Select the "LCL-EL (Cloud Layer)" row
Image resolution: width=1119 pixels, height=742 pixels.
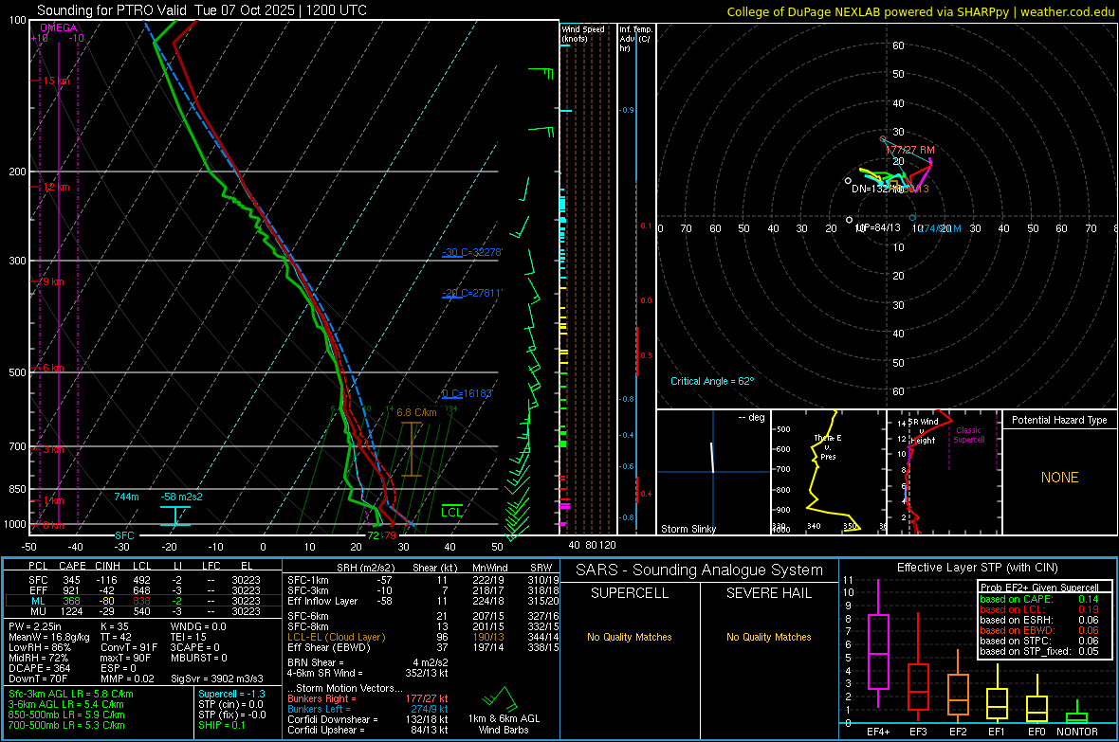point(423,637)
